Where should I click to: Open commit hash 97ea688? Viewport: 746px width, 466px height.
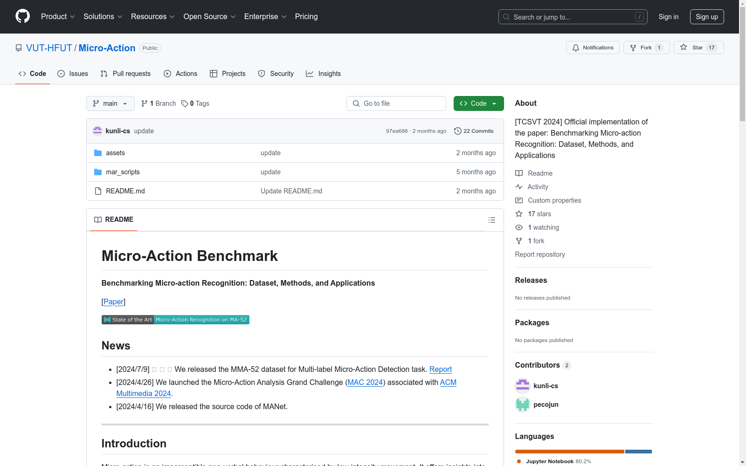(397, 131)
